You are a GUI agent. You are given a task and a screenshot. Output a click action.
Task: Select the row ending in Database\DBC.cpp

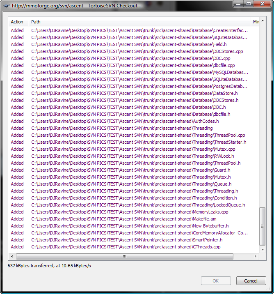134,58
